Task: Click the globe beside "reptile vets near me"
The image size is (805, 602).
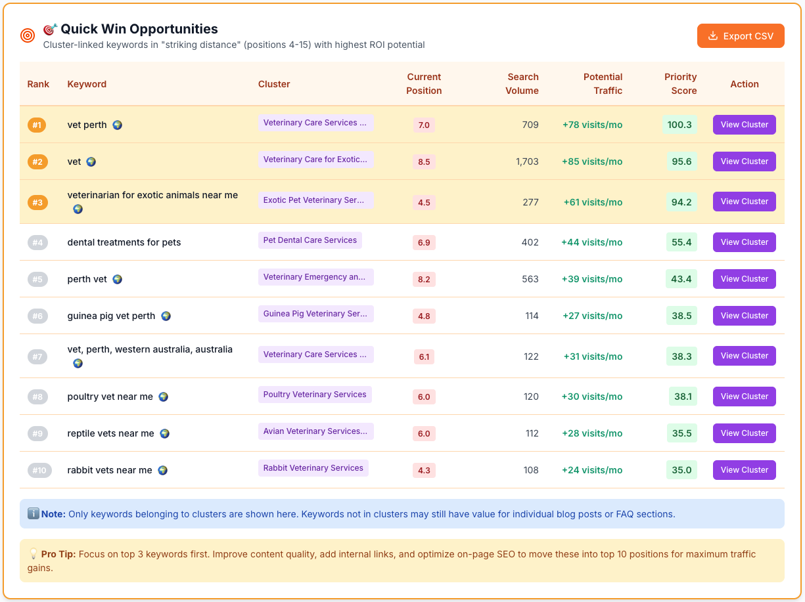Action: (165, 433)
